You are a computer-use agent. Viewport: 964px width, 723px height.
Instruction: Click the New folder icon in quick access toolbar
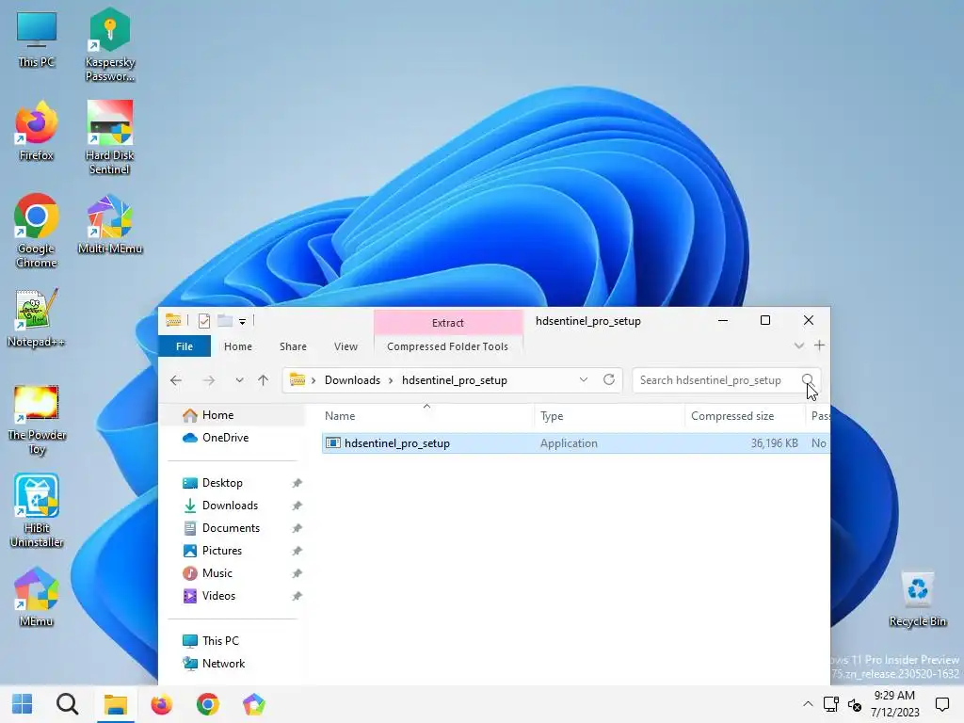point(225,321)
